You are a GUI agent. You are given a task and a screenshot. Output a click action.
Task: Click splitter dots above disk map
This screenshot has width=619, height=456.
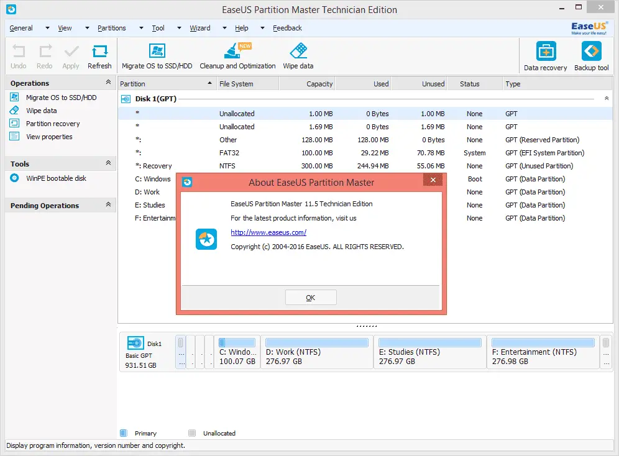[x=366, y=326]
